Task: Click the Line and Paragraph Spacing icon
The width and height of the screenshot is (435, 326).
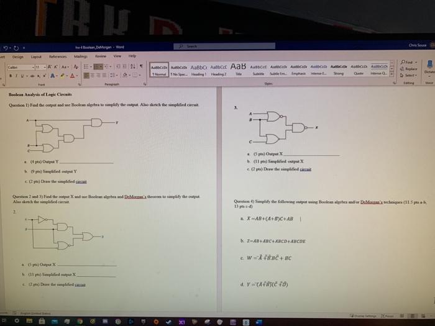Action: click(112, 75)
